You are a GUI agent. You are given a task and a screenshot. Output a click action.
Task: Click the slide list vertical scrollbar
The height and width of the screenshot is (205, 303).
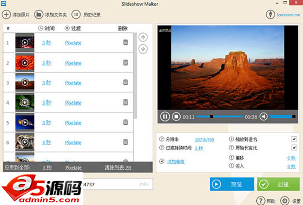click(135, 76)
